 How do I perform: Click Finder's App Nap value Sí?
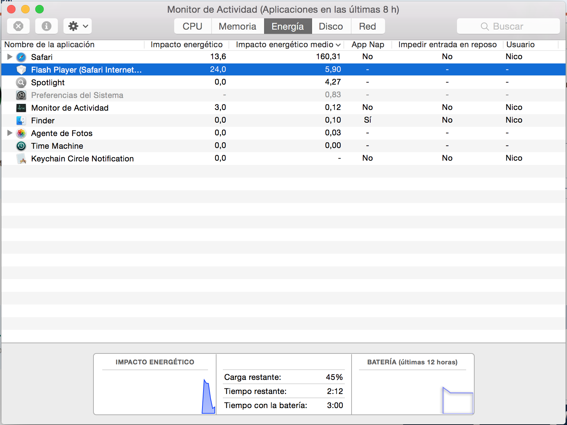367,120
